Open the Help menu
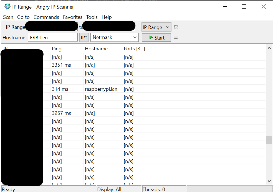 coord(107,17)
